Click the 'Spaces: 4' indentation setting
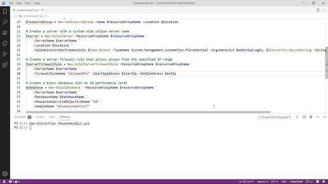The image size is (328, 184). [262, 181]
